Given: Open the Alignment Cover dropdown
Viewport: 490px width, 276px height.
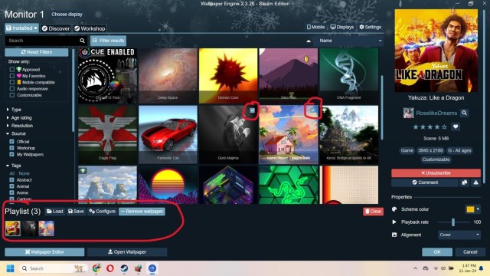Looking at the screenshot, I should tap(459, 235).
